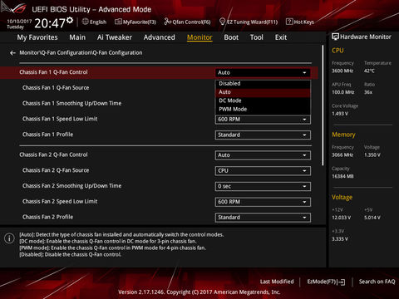Click Last Modified

coord(277,282)
